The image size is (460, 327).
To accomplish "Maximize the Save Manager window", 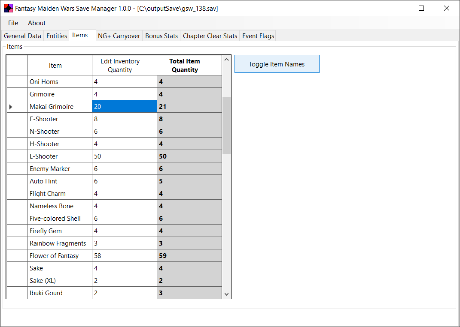I will pyautogui.click(x=421, y=8).
